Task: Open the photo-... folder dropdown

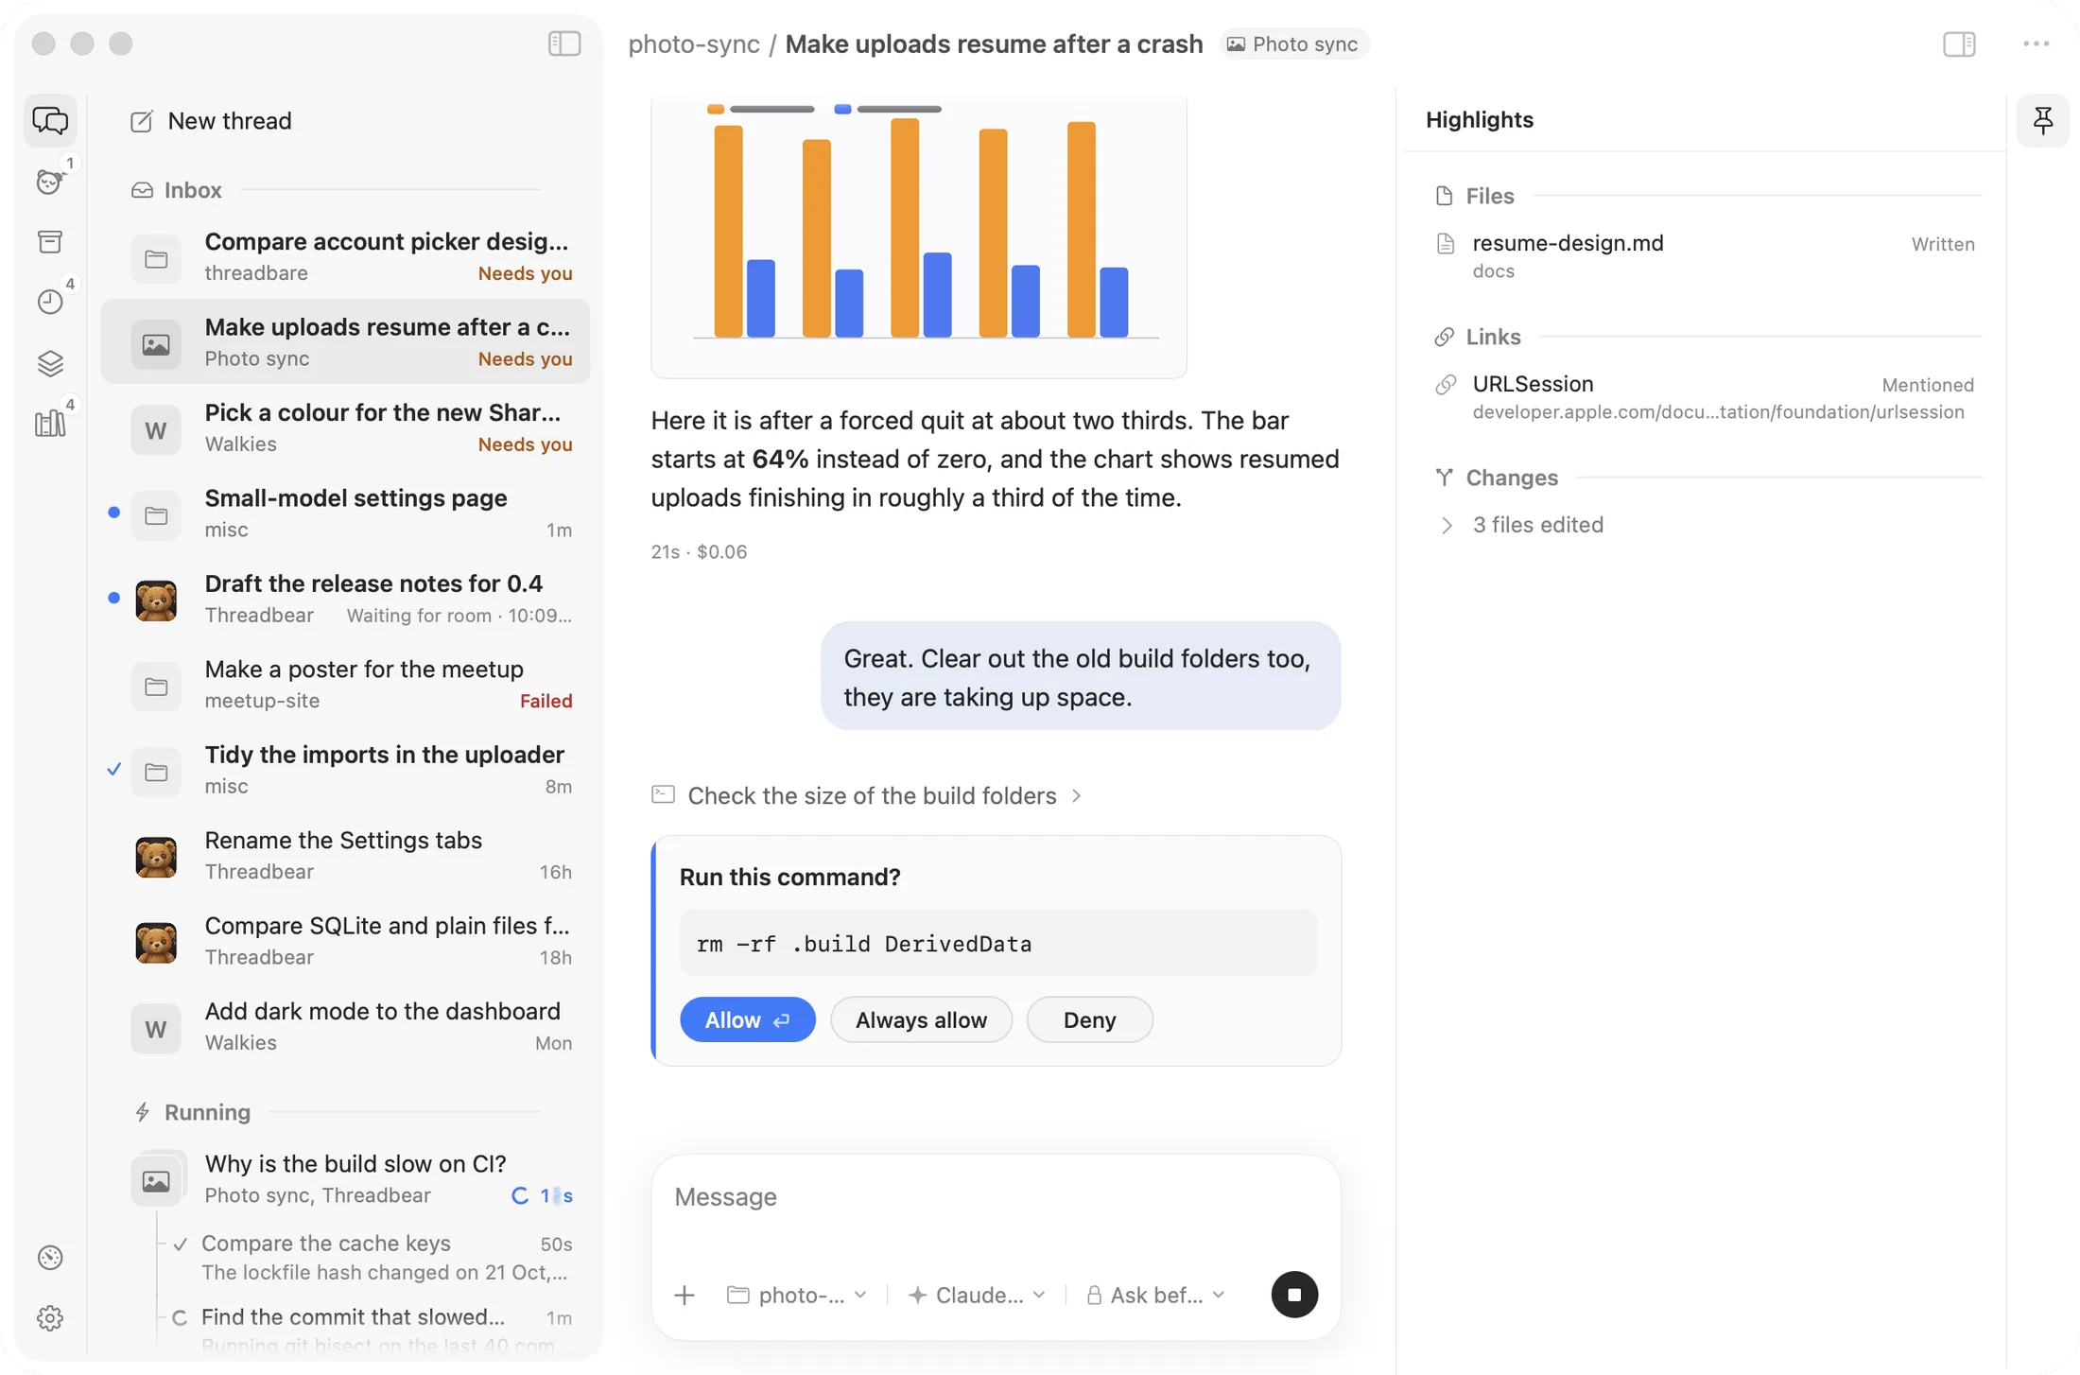Action: (797, 1295)
